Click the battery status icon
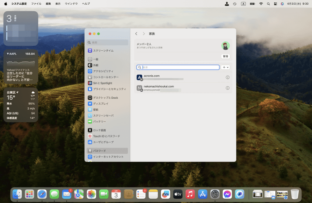Screen dimensions: 312x203 pyautogui.click(x=252, y=4)
